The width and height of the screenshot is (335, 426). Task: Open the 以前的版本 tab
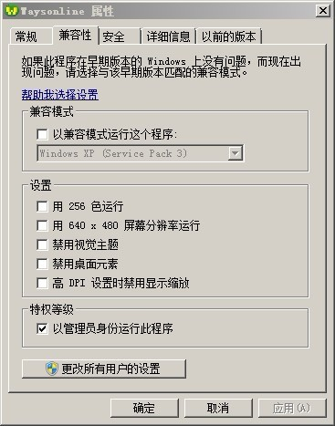tap(229, 36)
